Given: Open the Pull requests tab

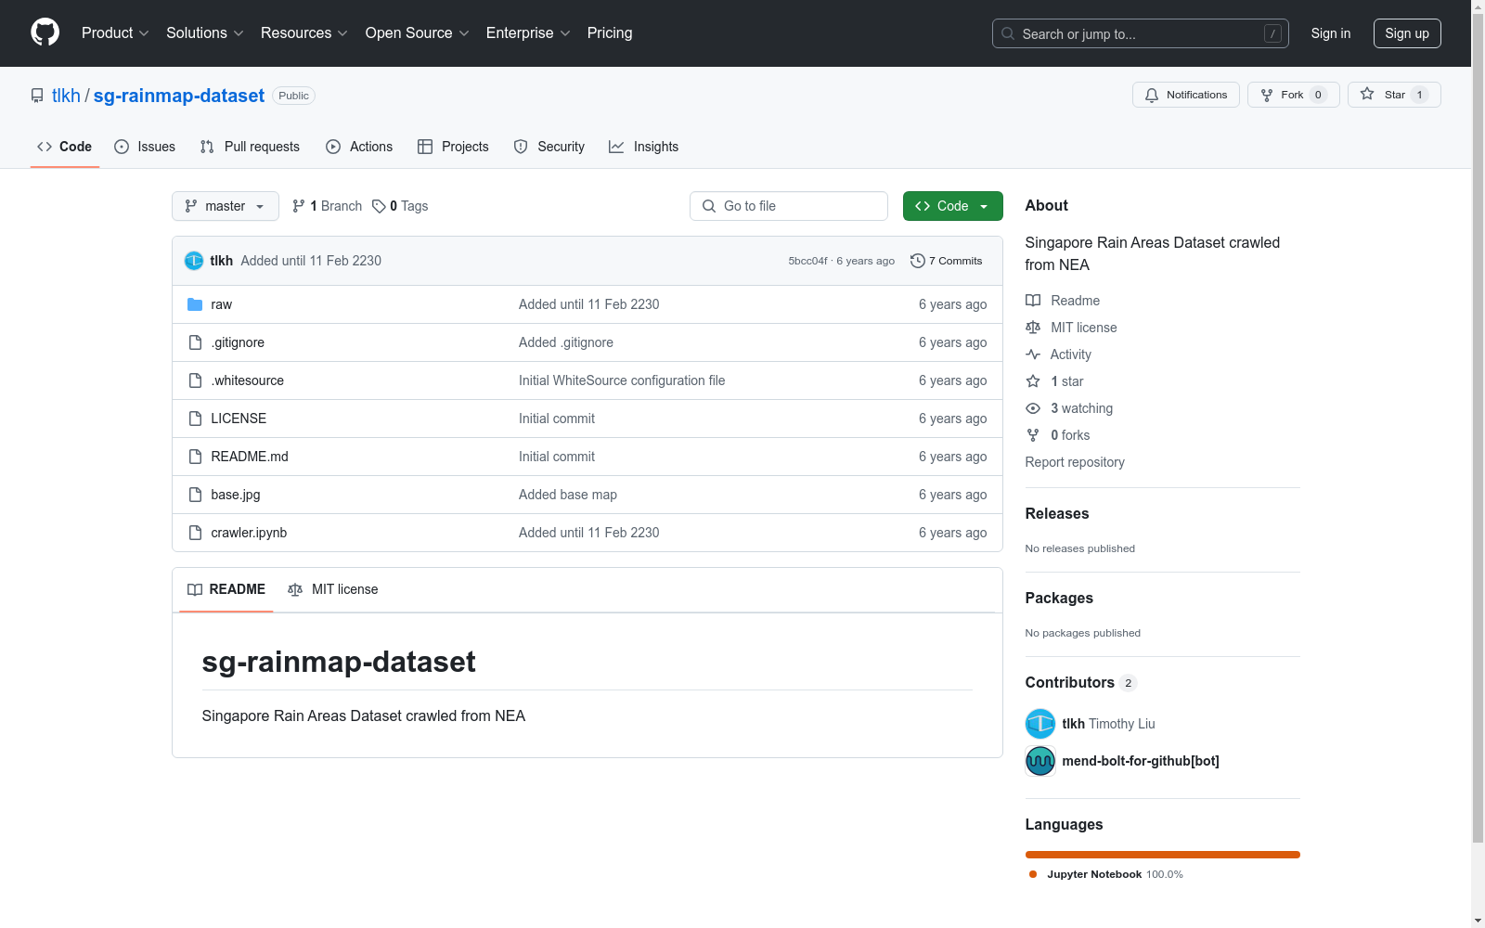Looking at the screenshot, I should (250, 147).
